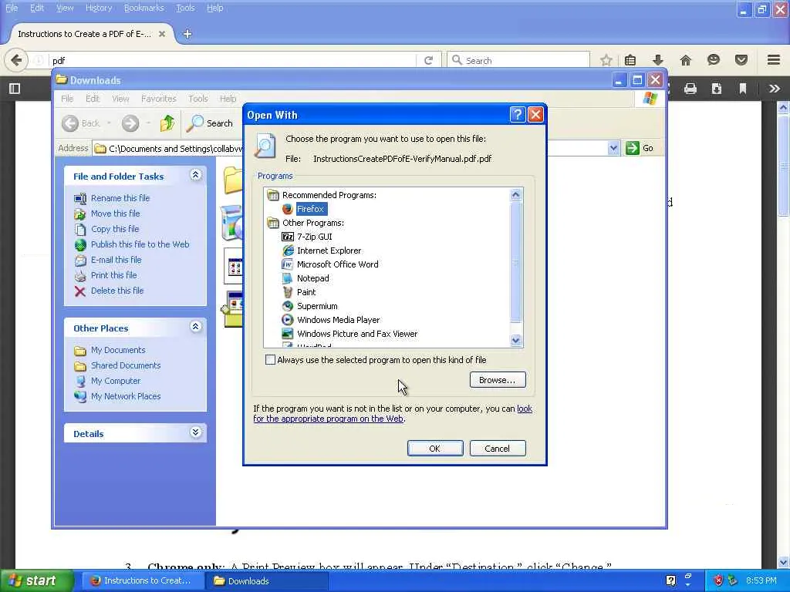790x592 pixels.
Task: Click Explorer Back button
Action: [x=82, y=123]
